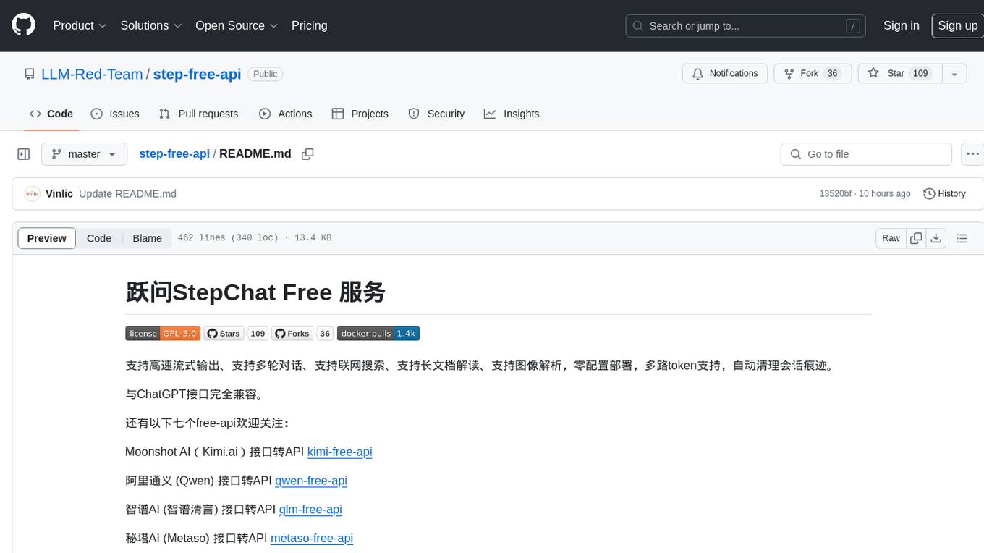984x553 pixels.
Task: Open the Pricing page
Action: [309, 25]
